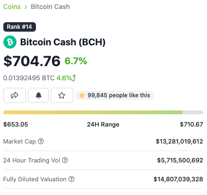The image size is (207, 195).
Task: Click the yellow star in likes badge
Action: pyautogui.click(x=82, y=95)
